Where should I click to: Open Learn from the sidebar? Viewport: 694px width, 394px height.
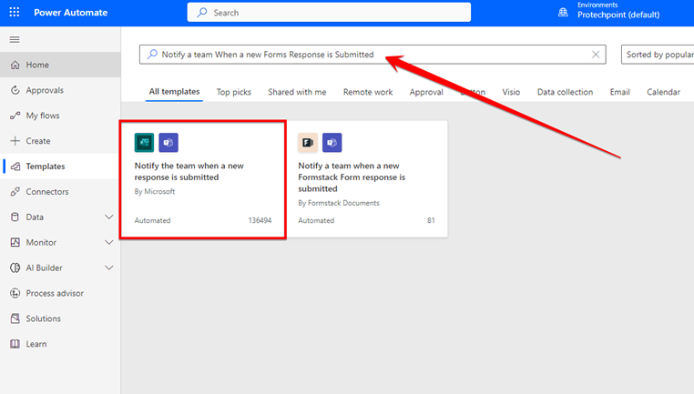(60, 344)
